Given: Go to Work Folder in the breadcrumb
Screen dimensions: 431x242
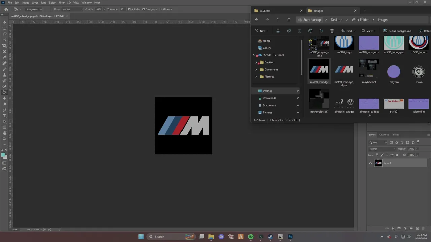Looking at the screenshot, I should pyautogui.click(x=360, y=20).
